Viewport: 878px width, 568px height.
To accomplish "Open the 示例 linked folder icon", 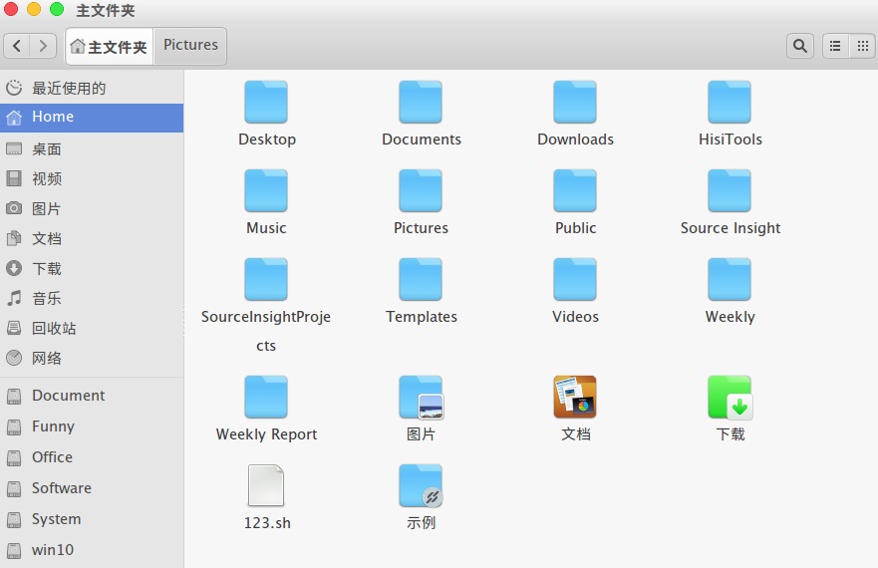I will (421, 485).
